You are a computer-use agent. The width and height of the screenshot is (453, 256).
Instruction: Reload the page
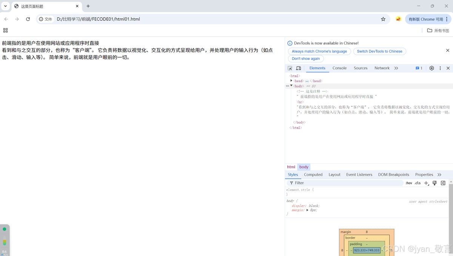[28, 19]
